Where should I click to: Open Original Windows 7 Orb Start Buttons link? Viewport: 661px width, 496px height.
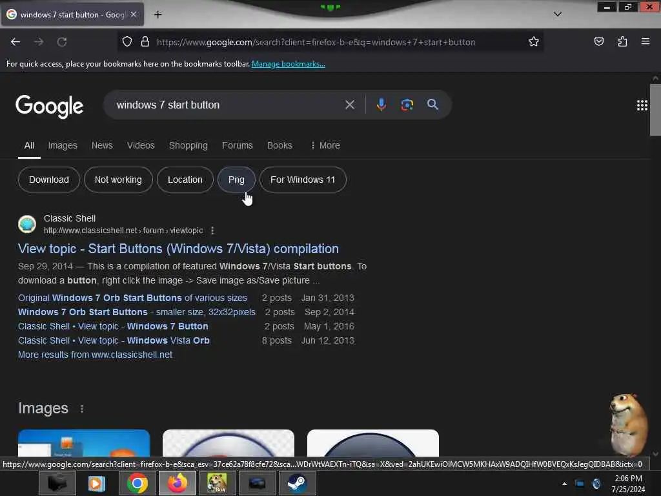pyautogui.click(x=132, y=298)
